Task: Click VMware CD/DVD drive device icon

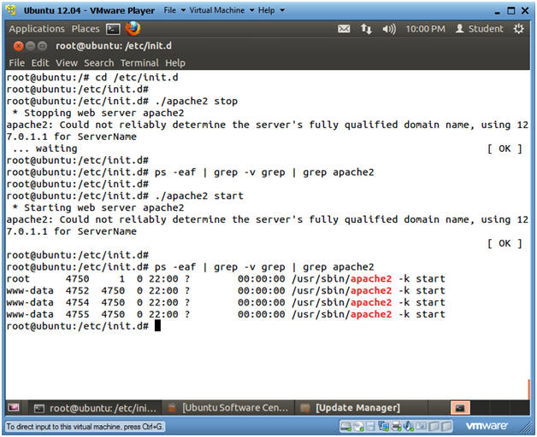Action: [x=358, y=426]
